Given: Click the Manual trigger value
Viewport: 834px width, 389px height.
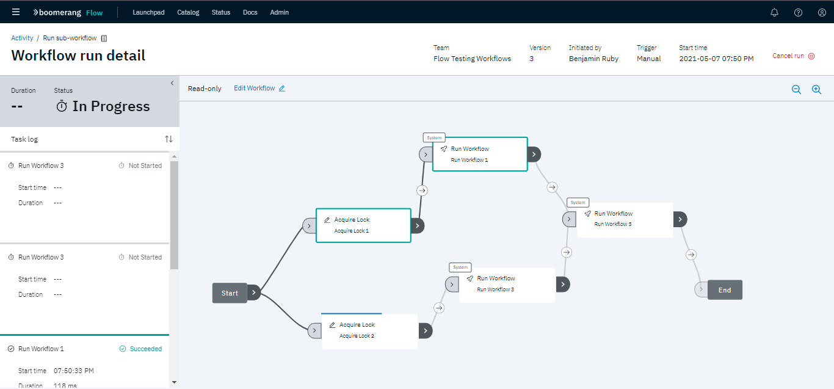Looking at the screenshot, I should tap(649, 59).
